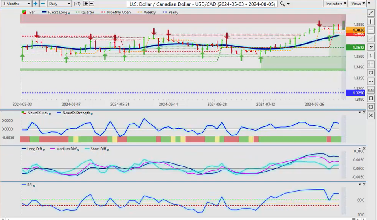Close the NeuralX indicator panel
The image size is (377, 220).
pyautogui.click(x=364, y=113)
